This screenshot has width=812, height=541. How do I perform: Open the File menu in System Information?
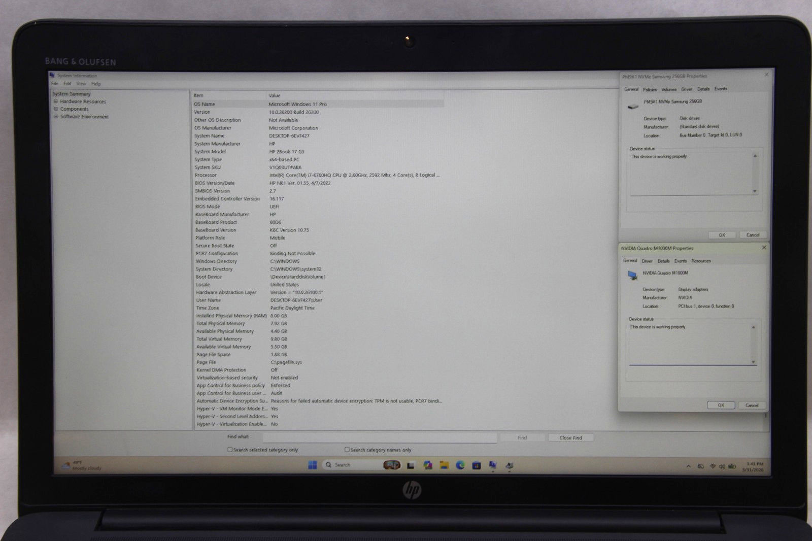pyautogui.click(x=55, y=84)
